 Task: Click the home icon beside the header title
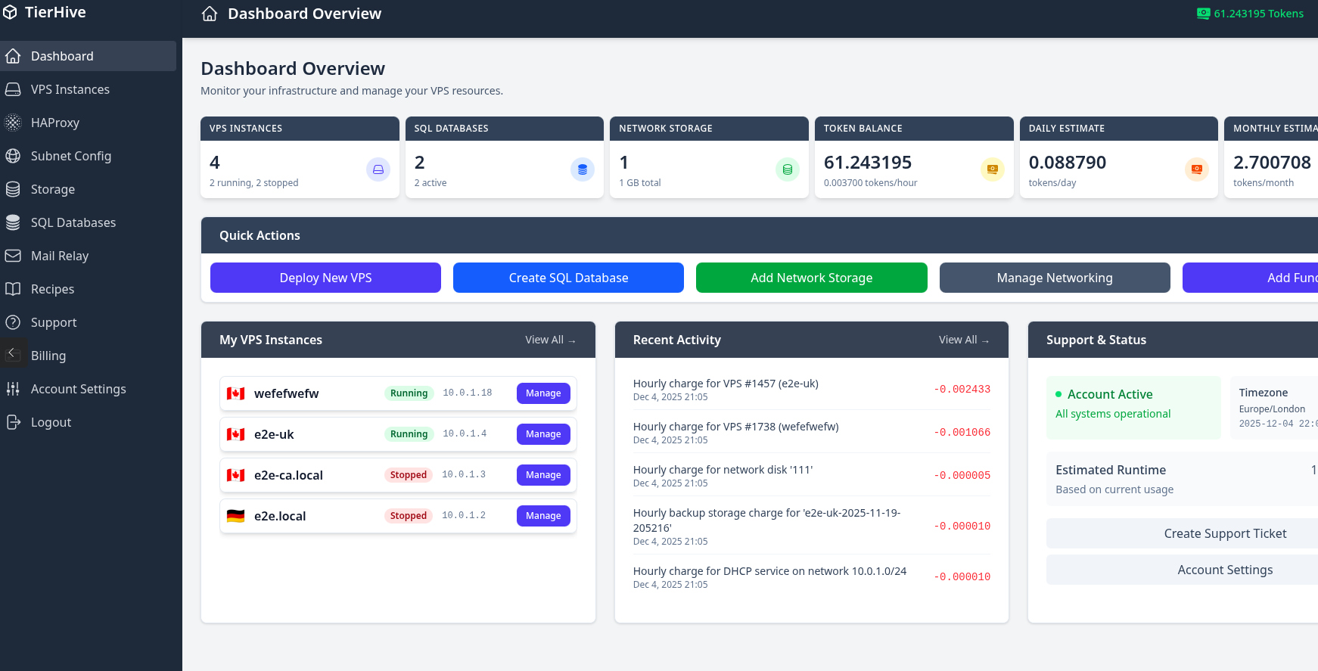(x=210, y=14)
